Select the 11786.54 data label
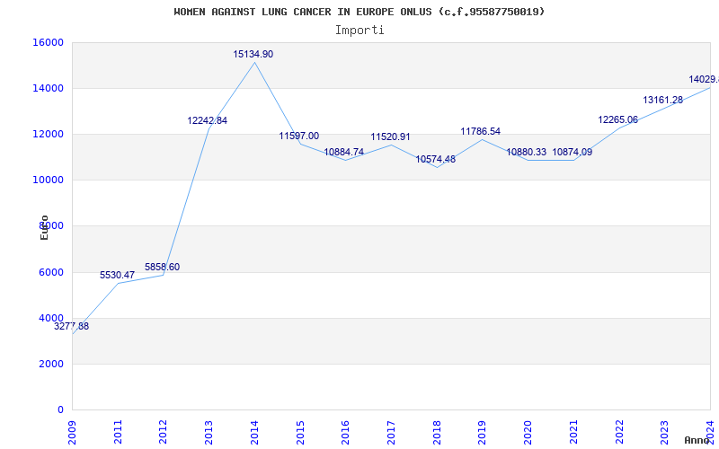The height and width of the screenshot is (449, 719). tap(480, 132)
